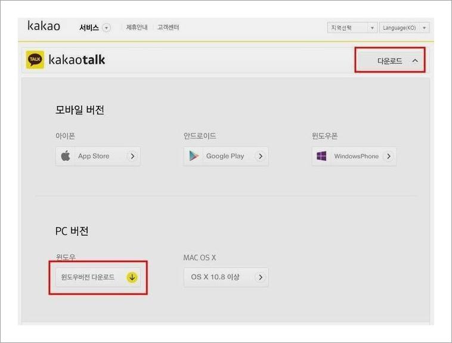The width and height of the screenshot is (452, 343).
Task: Open OS X 10.8 이상 download
Action: coord(226,277)
